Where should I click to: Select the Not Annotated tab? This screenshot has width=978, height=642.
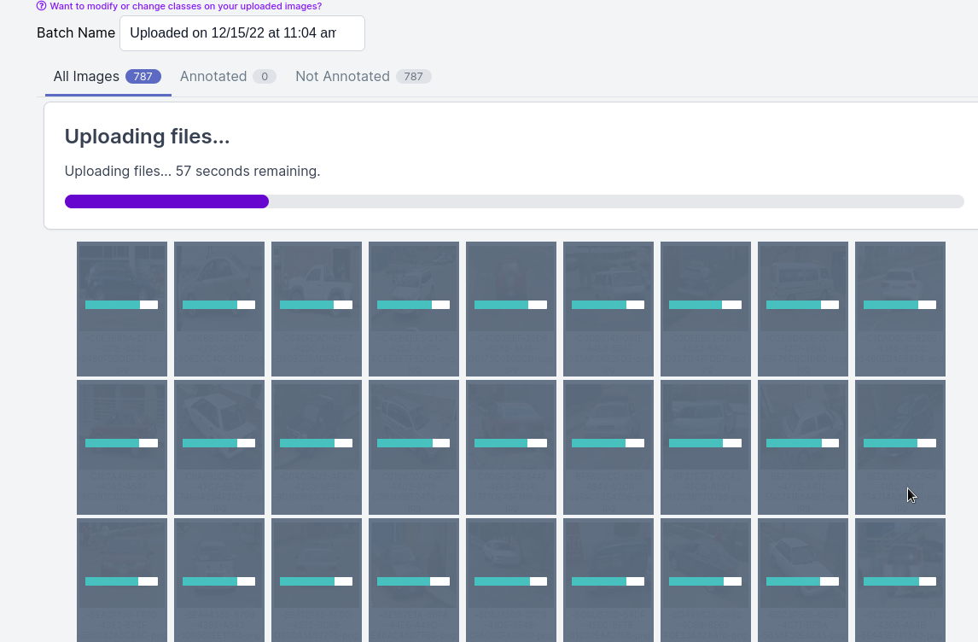click(x=342, y=76)
